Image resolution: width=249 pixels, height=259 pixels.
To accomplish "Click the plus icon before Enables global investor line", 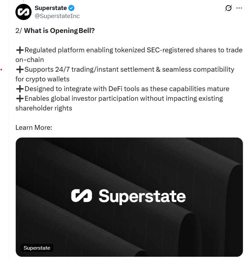I will click(20, 99).
